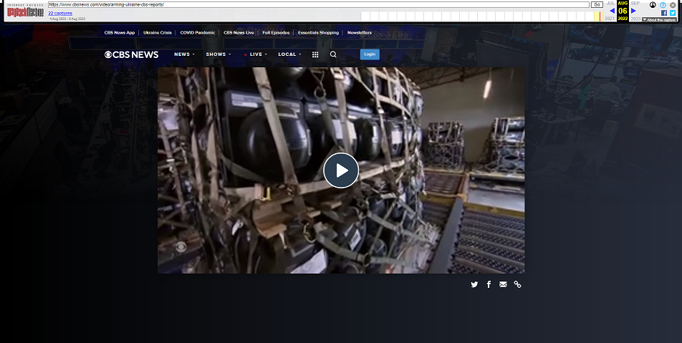The width and height of the screenshot is (682, 343).
Task: Open the CBS search magnifier icon
Action: tap(333, 54)
